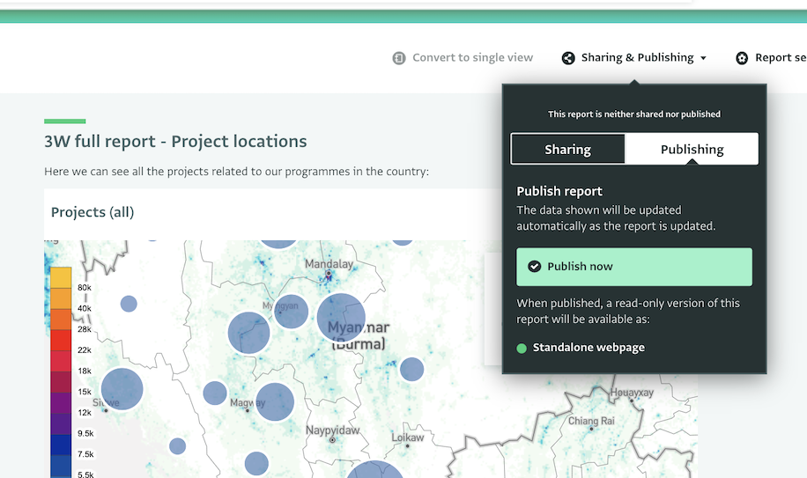Click the project bubble beside Magway label
Screen dimensions: 807x478
pyautogui.click(x=275, y=402)
